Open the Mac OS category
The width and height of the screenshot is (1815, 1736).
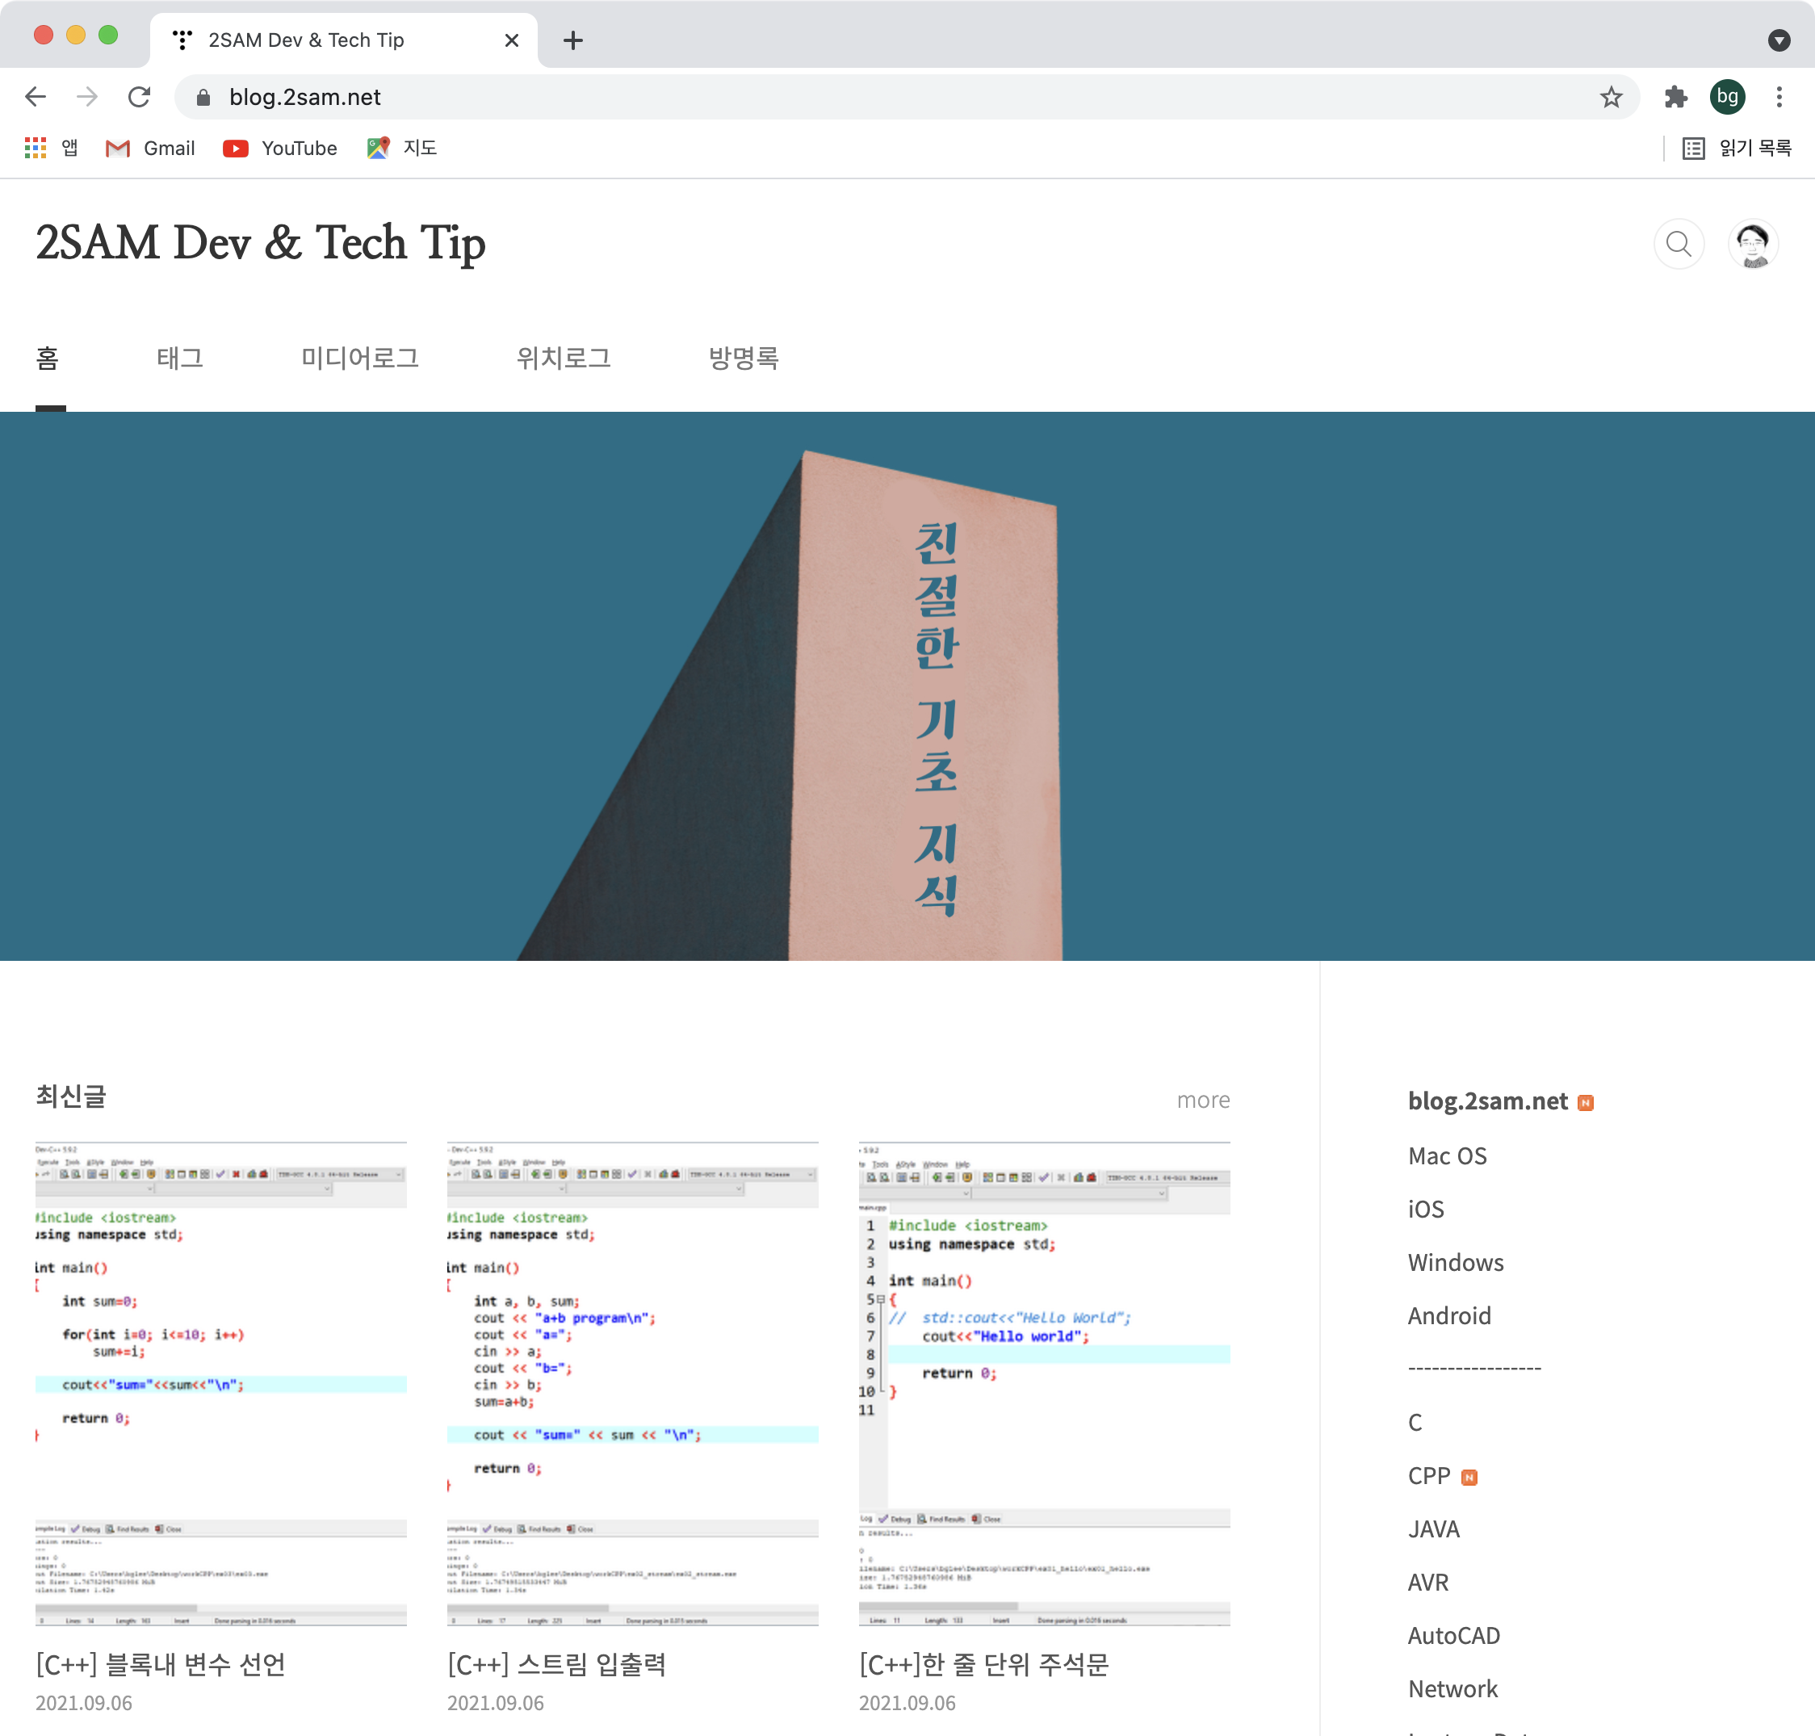pos(1447,1155)
